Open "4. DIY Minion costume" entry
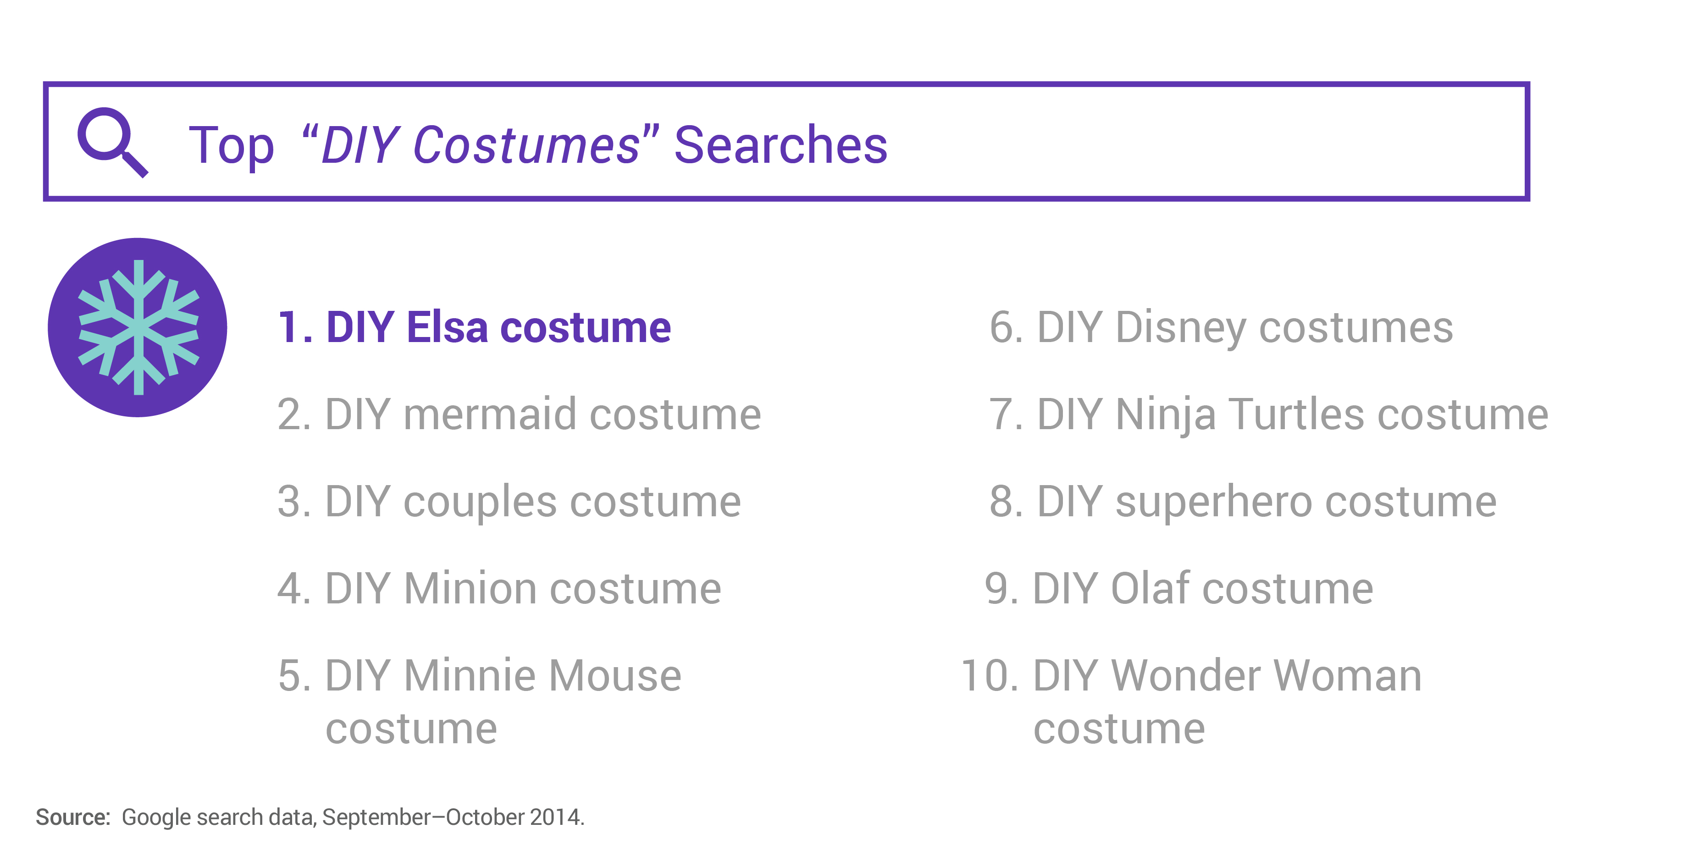 tap(499, 588)
